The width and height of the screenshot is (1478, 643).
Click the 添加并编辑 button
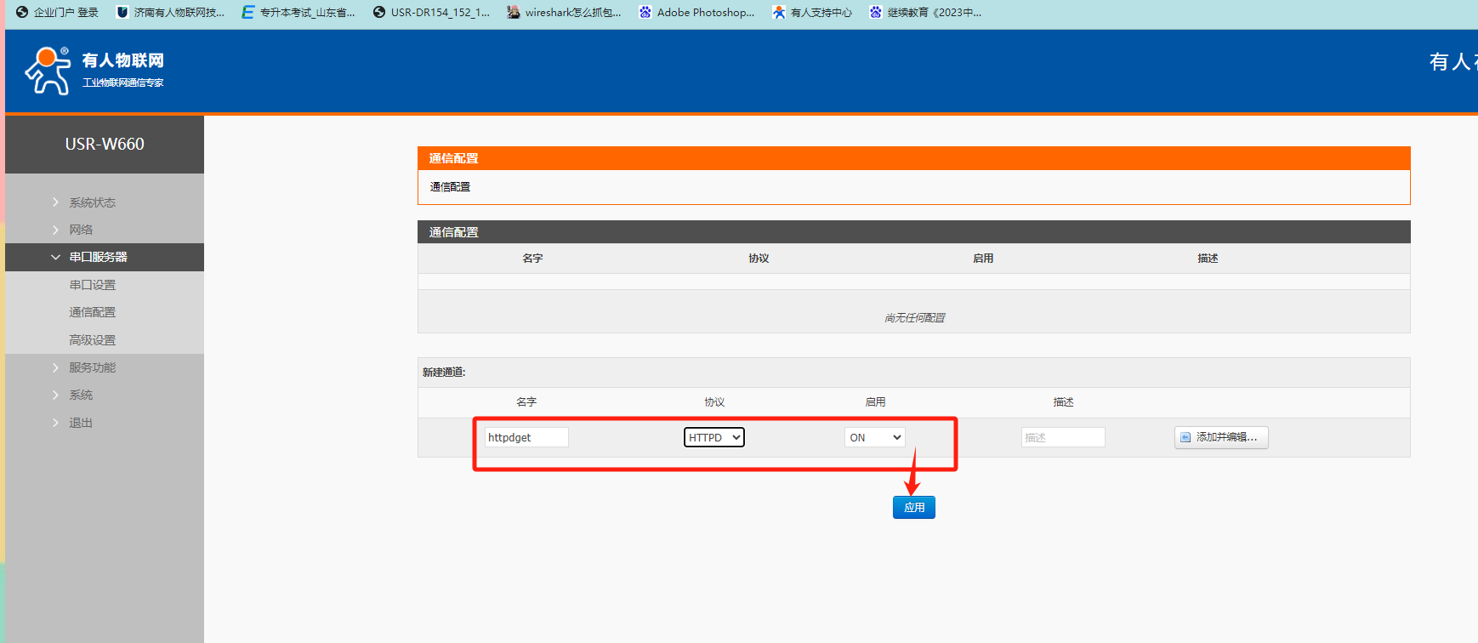1221,437
